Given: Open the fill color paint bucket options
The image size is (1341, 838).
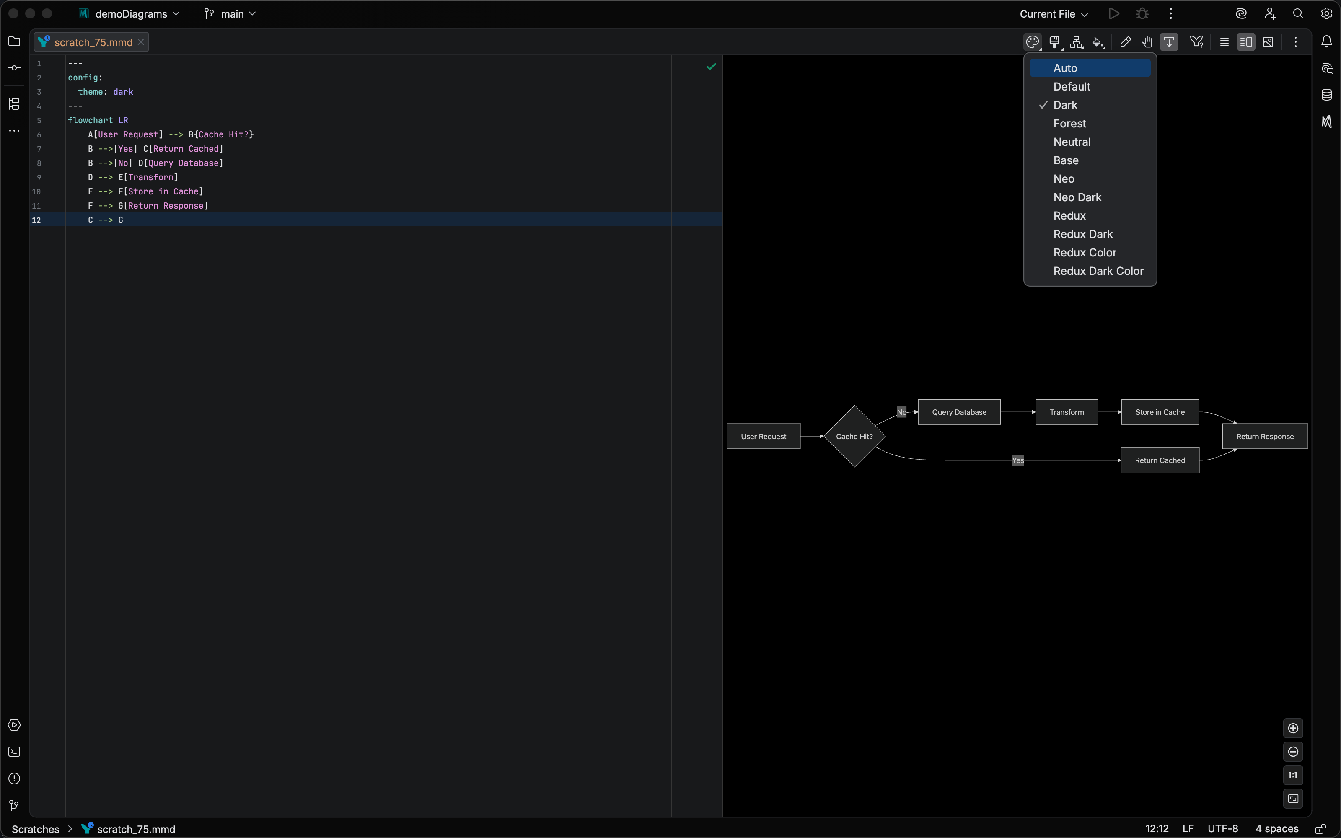Looking at the screenshot, I should pos(1099,41).
